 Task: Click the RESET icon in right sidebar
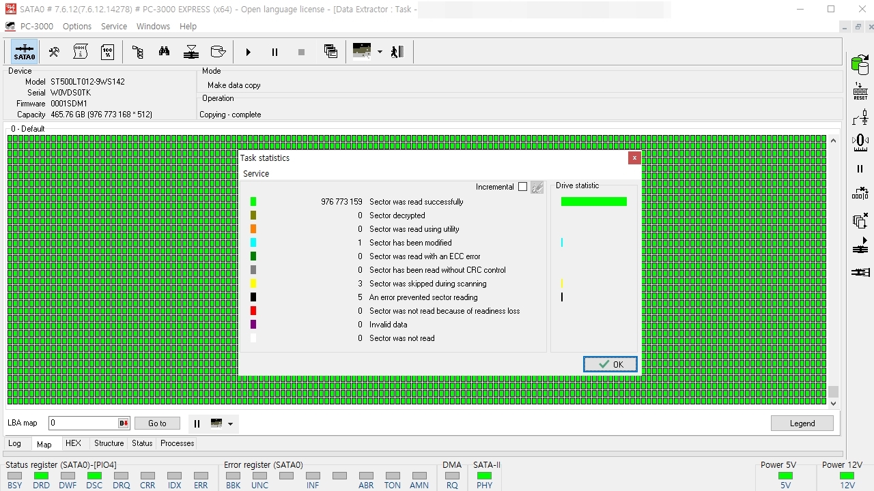pyautogui.click(x=860, y=91)
